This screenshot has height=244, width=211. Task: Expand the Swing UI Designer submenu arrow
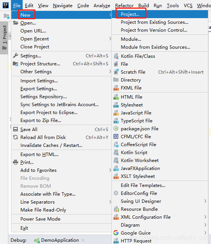pos(205,201)
